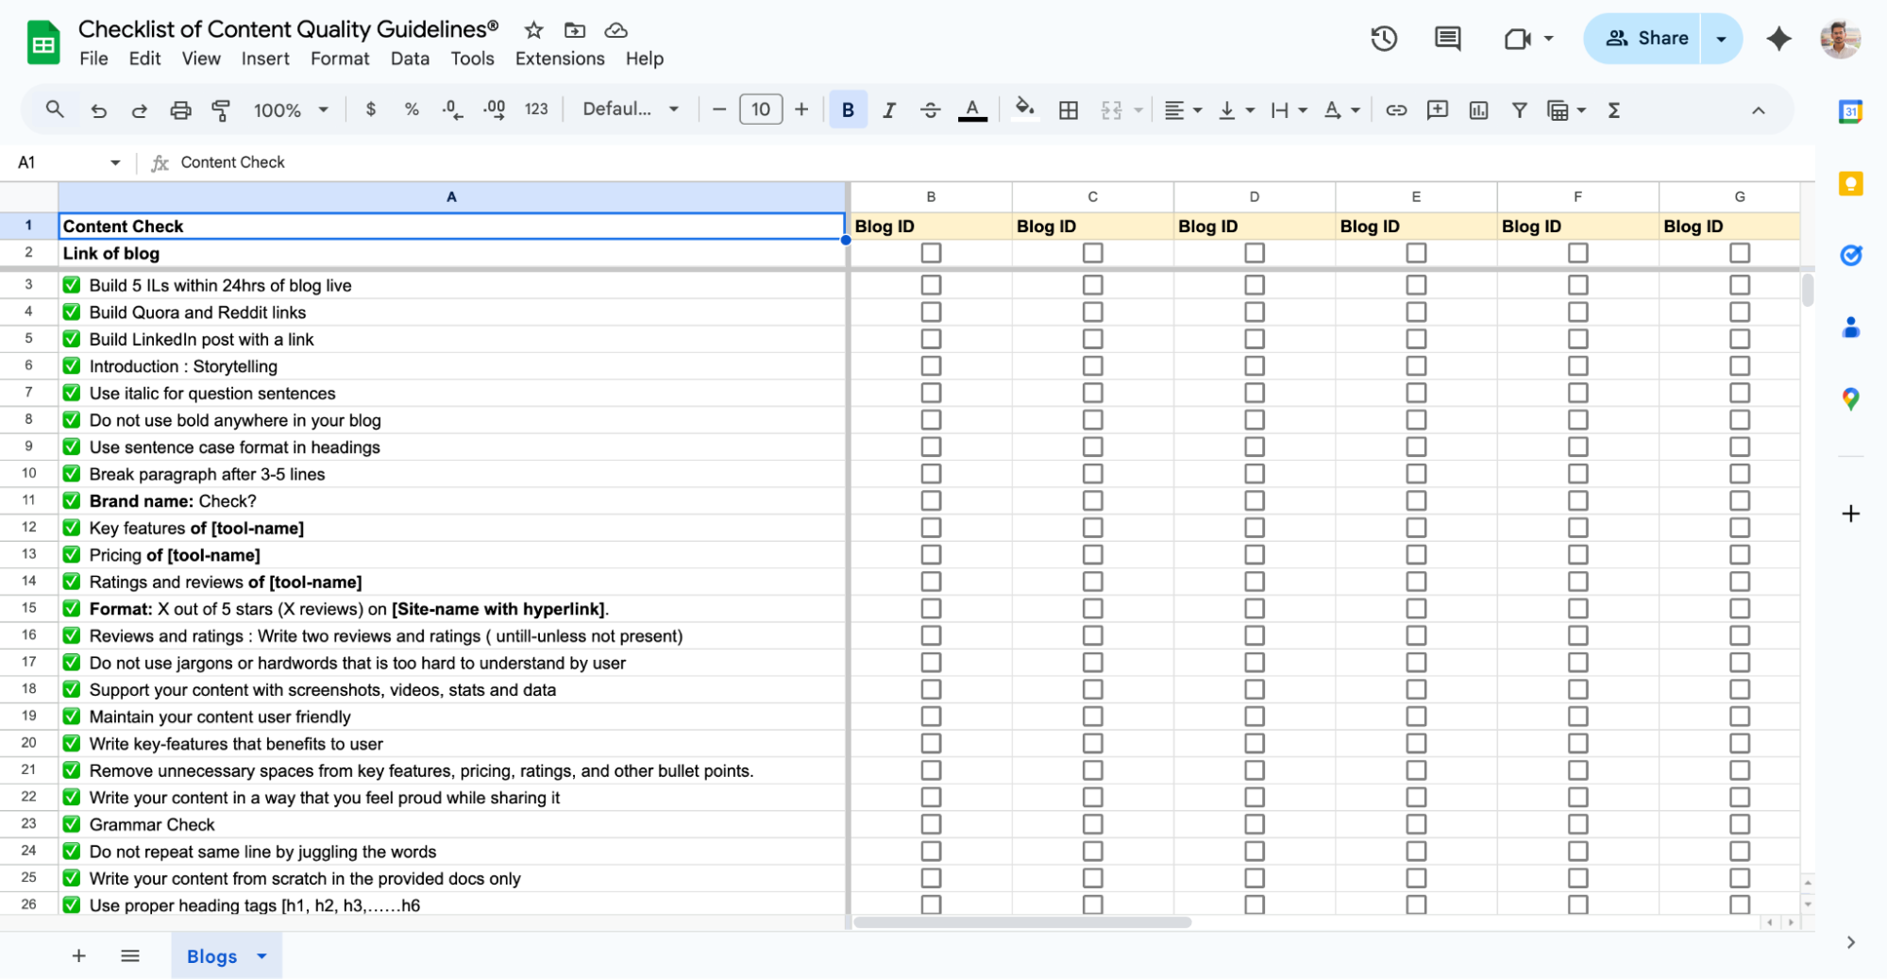The width and height of the screenshot is (1887, 979).
Task: Check column D box for Introduction : Storytelling row
Action: pos(1255,365)
